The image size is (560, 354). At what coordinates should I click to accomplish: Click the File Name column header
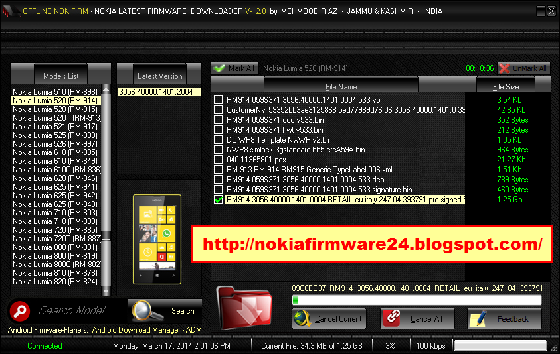[341, 86]
